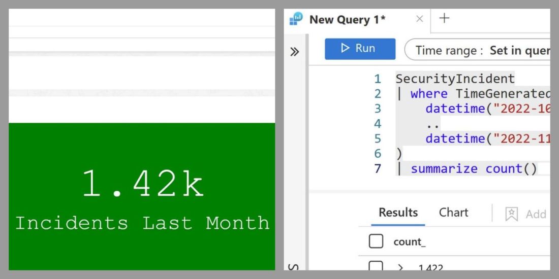Screen dimensions: 559x279
Task: Click the Add button text in results toolbar
Action: tap(536, 214)
